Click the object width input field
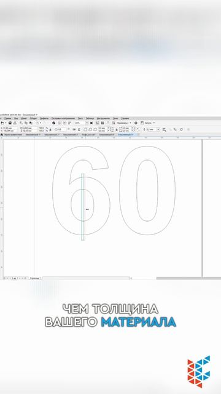Image resolution: width=221 pixels, height=394 pixels. (30, 128)
